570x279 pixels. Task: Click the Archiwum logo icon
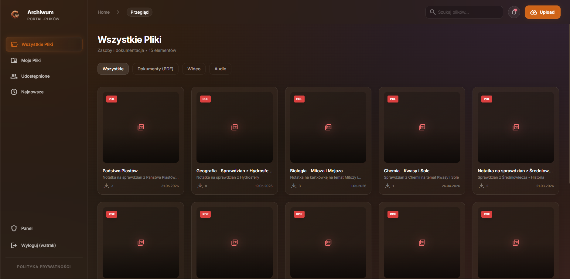[x=15, y=14]
